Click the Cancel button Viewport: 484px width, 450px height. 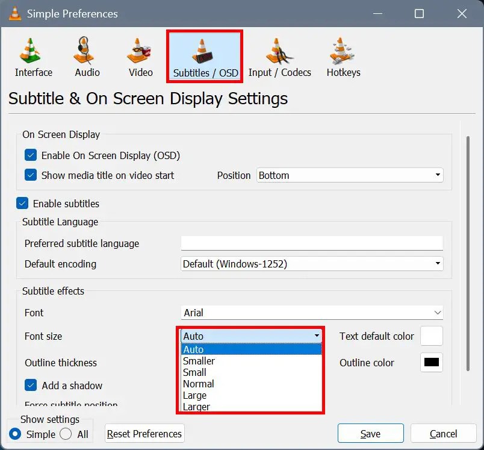[x=443, y=434]
